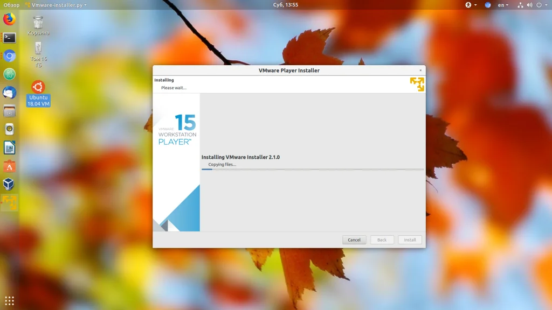Click the Install button
552x310 pixels.
coord(410,239)
